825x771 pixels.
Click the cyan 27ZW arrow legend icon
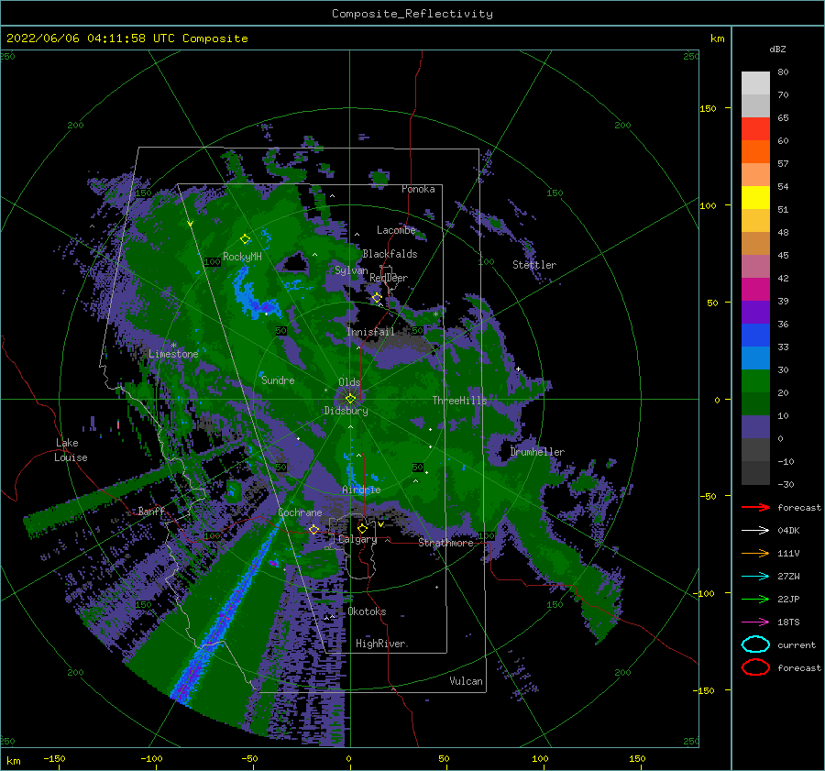tap(755, 576)
